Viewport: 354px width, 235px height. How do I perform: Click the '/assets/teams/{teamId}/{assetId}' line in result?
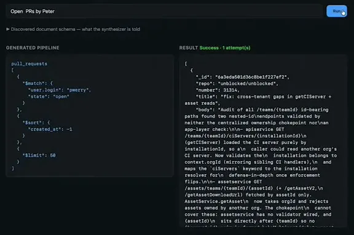pyautogui.click(x=254, y=188)
